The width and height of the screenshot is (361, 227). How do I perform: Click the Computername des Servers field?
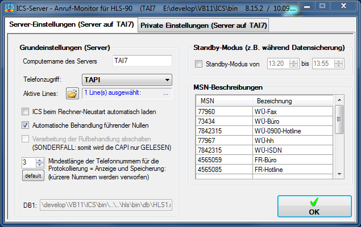click(142, 61)
